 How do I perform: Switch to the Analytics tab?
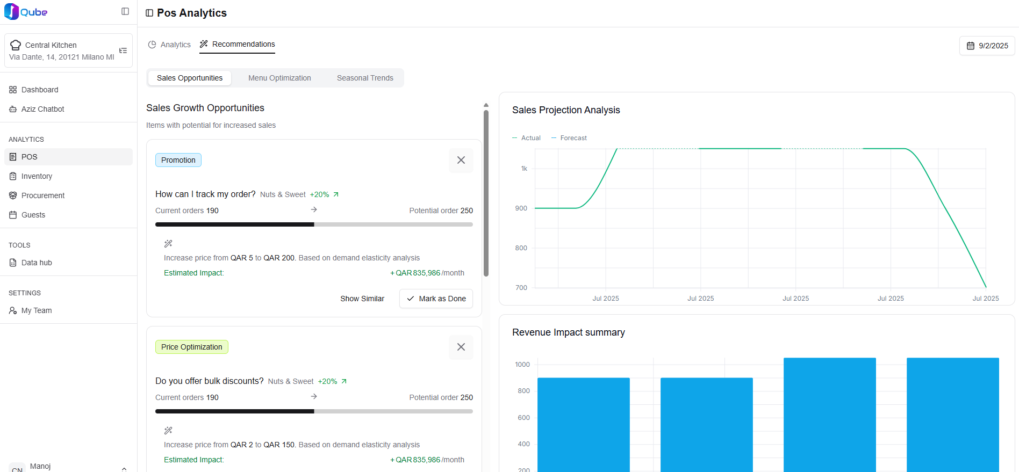169,45
